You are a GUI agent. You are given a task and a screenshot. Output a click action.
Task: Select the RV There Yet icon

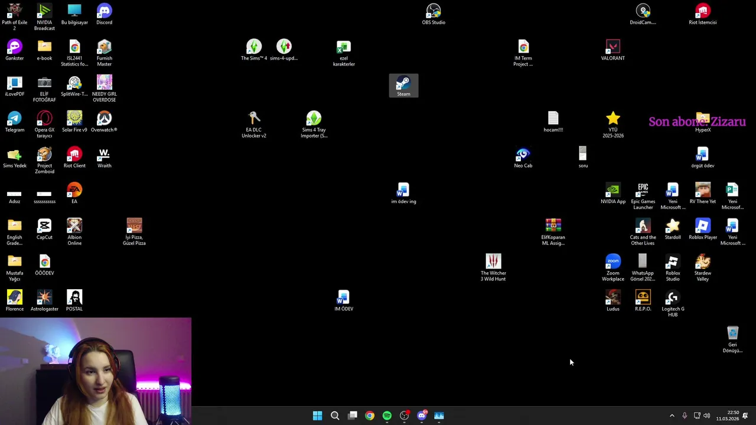point(702,194)
